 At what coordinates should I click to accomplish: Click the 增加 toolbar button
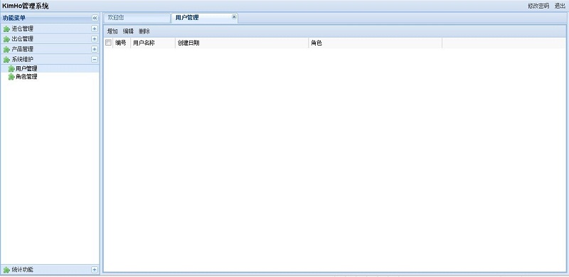[112, 31]
